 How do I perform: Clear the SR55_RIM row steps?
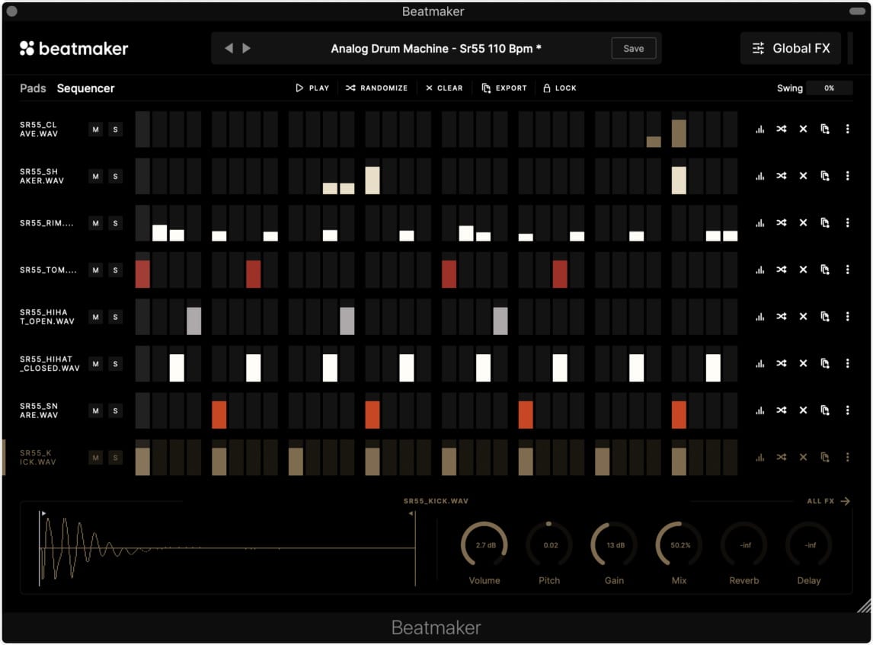pyautogui.click(x=803, y=222)
